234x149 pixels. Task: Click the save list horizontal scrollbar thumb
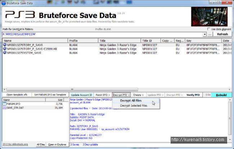(x=72, y=90)
